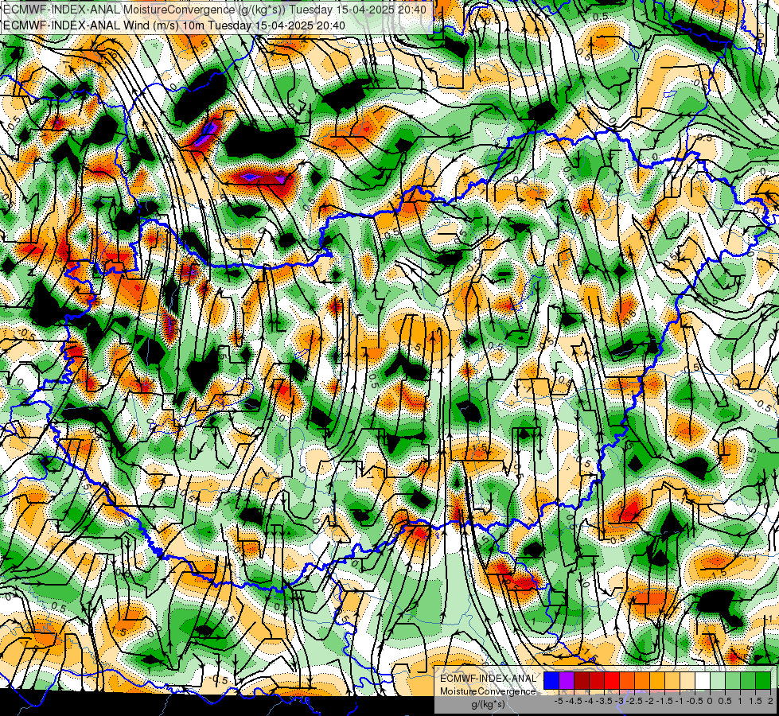This screenshot has height=716, width=779.
Task: Click the legend swatch between -4 and -3.5
Action: pos(597,680)
